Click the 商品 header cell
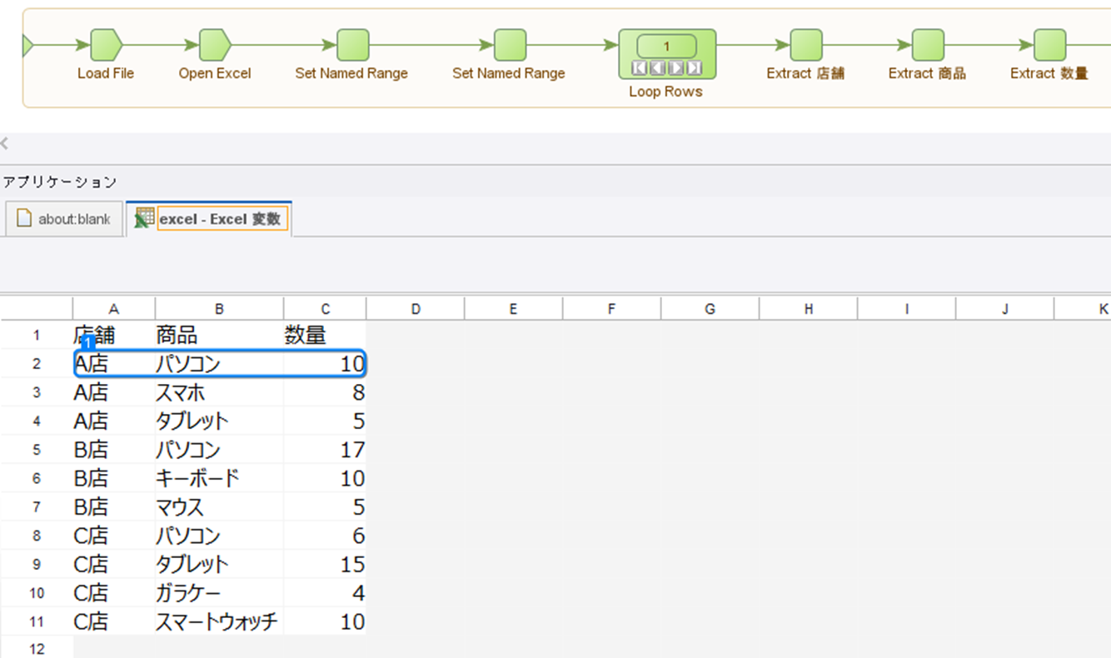Screen dimensions: 1111x658 tap(219, 336)
